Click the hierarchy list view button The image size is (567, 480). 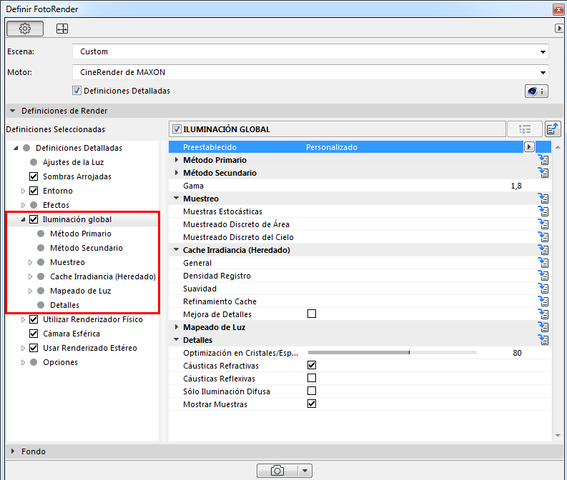pos(524,129)
